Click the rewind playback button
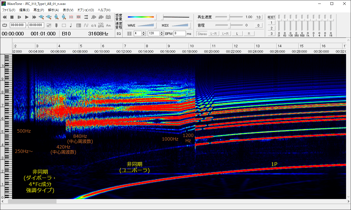The width and height of the screenshot is (351, 210). pos(5,17)
